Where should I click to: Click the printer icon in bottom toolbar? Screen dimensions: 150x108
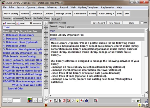coord(55,101)
